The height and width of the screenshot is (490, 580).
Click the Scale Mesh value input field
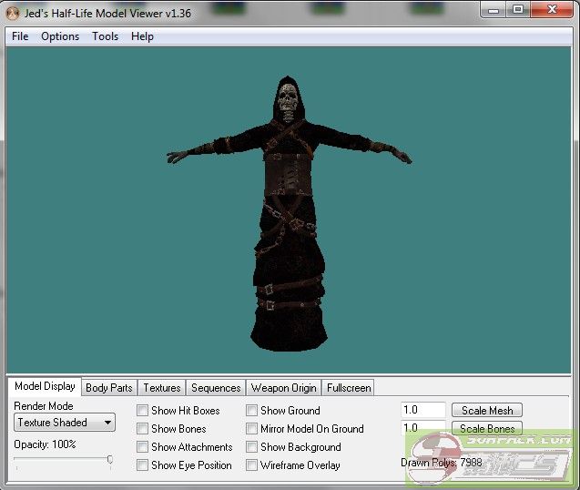pos(422,411)
